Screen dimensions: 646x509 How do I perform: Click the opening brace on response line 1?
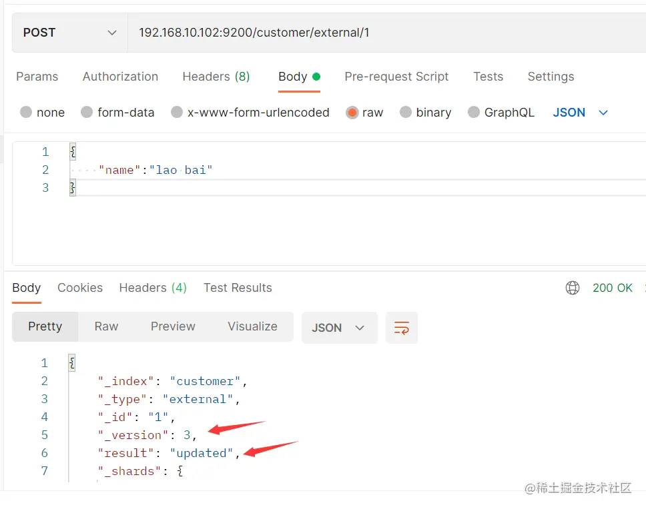(x=72, y=363)
